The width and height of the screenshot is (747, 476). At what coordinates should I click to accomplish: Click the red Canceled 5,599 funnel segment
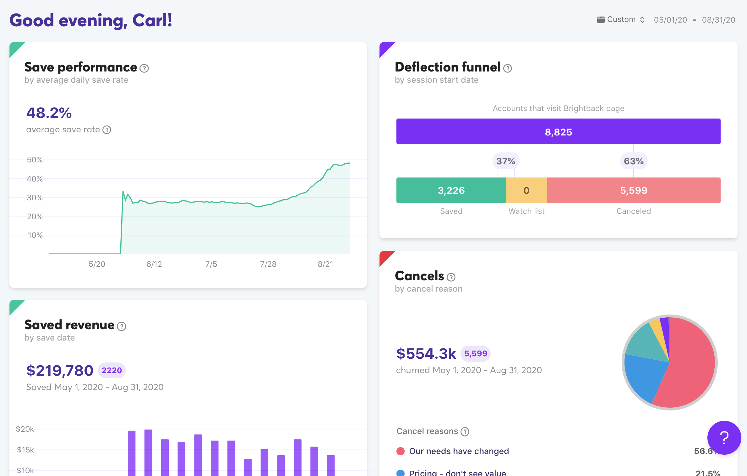tap(634, 190)
